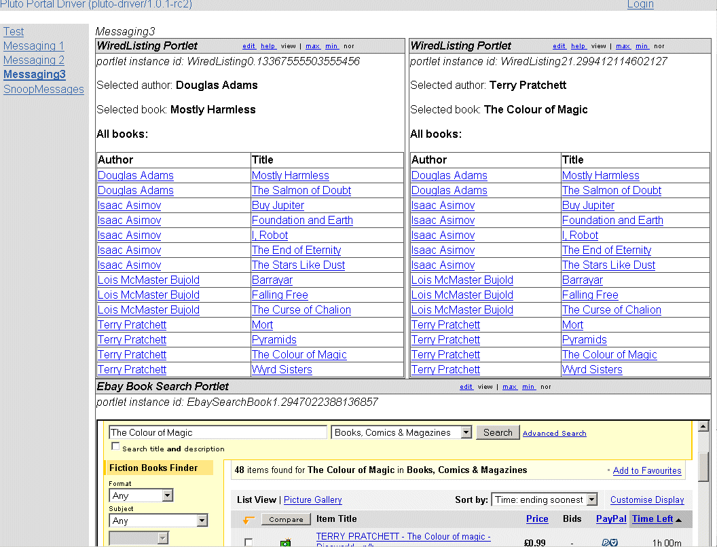Select 'I, Robot' in right portlet

point(580,235)
